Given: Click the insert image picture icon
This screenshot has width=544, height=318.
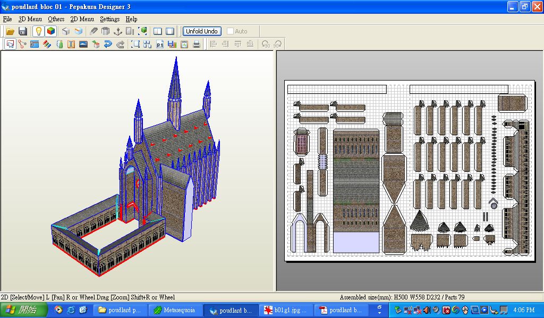Looking at the screenshot, I should click(x=83, y=45).
